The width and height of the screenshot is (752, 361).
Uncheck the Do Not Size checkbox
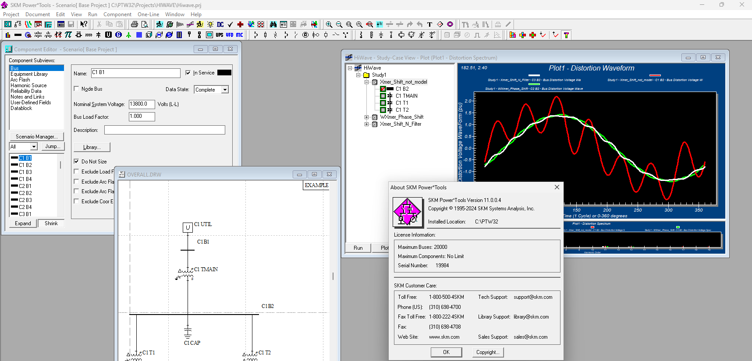tap(76, 161)
